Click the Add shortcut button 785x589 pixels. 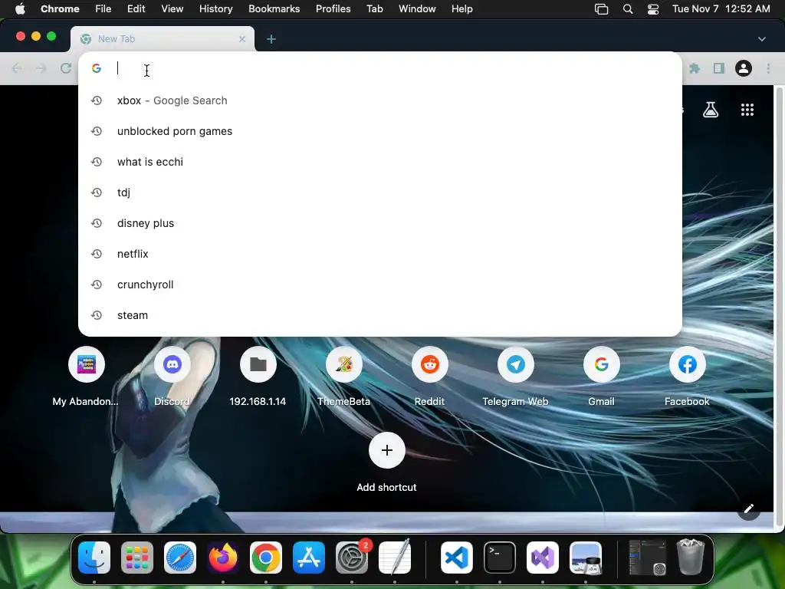(387, 462)
